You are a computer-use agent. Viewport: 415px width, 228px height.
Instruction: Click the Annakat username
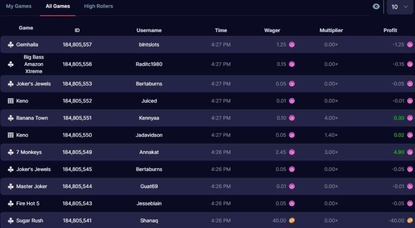click(x=149, y=152)
